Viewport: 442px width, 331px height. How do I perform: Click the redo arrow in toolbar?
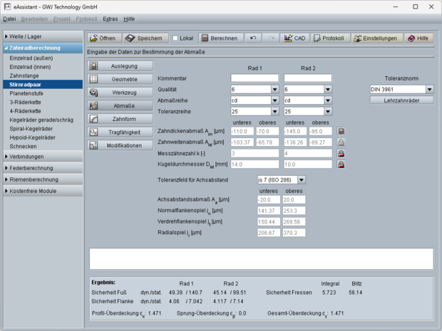pos(271,38)
